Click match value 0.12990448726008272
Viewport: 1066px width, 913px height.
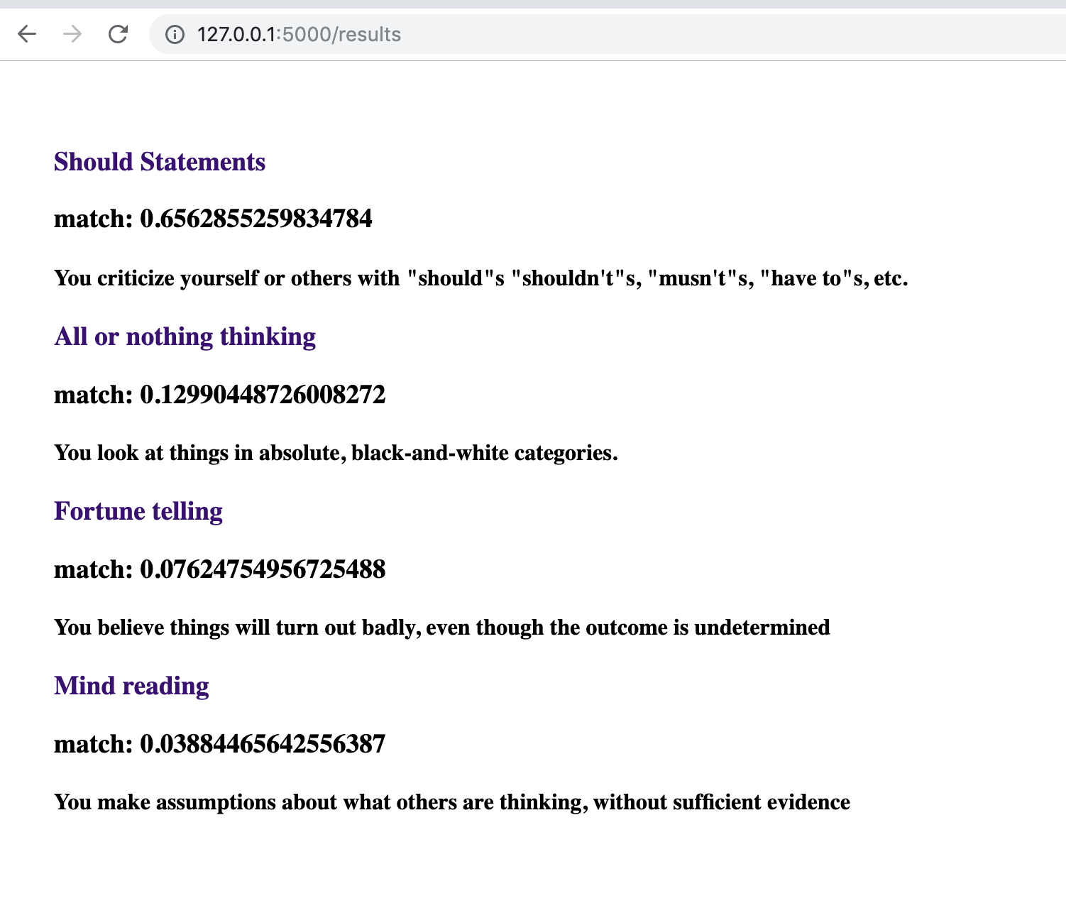pyautogui.click(x=220, y=395)
